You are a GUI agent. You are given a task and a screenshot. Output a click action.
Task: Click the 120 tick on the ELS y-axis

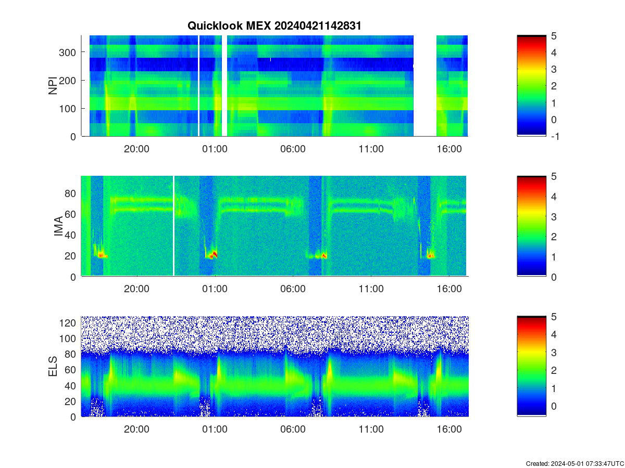[x=69, y=322]
